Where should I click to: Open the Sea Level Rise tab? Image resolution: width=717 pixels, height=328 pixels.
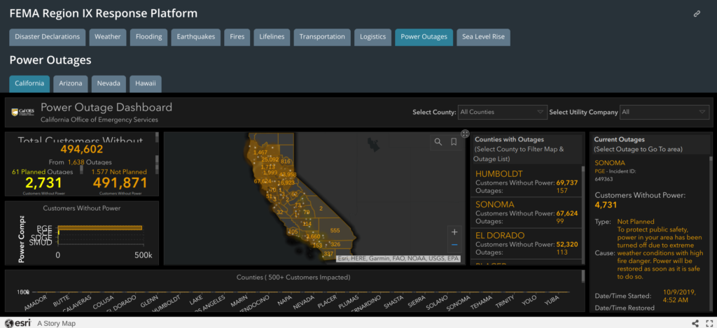point(483,36)
